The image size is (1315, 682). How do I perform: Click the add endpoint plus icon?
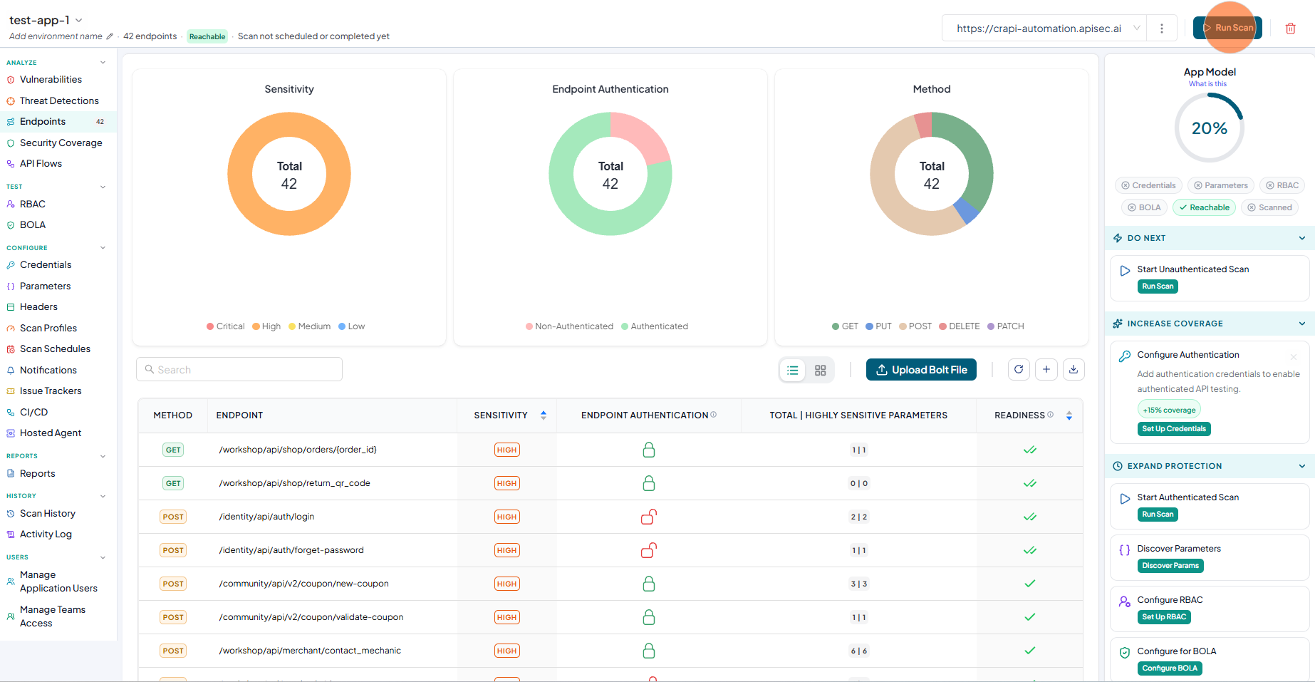(x=1046, y=369)
